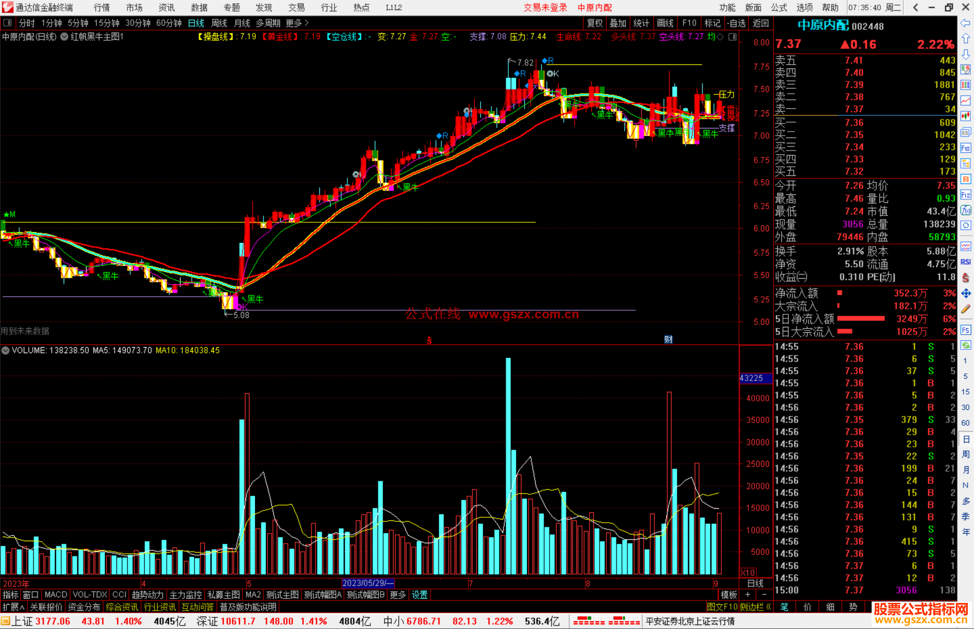
Task: Click the F10 company info sidebar icon
Action: point(965,148)
